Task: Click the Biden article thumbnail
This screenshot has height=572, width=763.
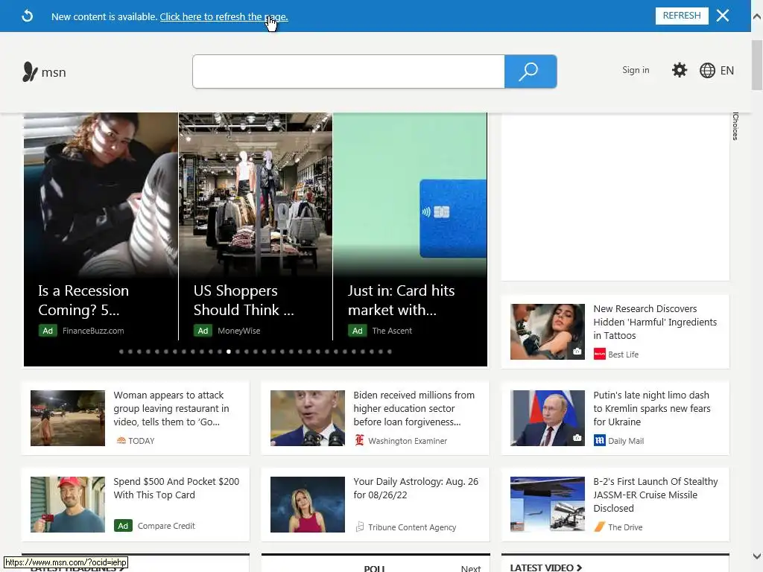Action: [308, 418]
